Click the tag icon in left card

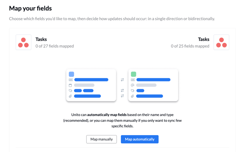click(70, 91)
